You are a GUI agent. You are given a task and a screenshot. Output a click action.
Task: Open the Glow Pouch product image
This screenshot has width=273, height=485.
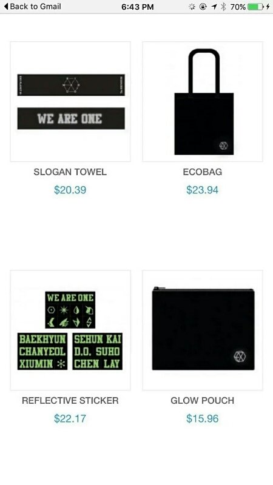(203, 330)
